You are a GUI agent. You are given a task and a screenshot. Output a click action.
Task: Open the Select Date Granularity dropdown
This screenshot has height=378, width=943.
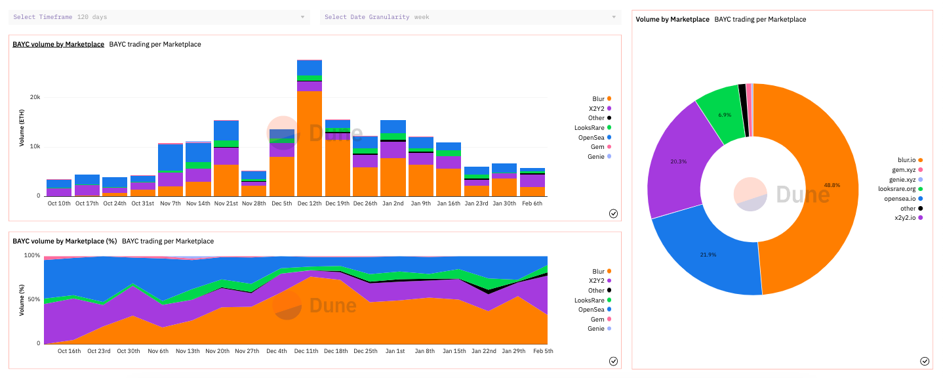pos(470,17)
